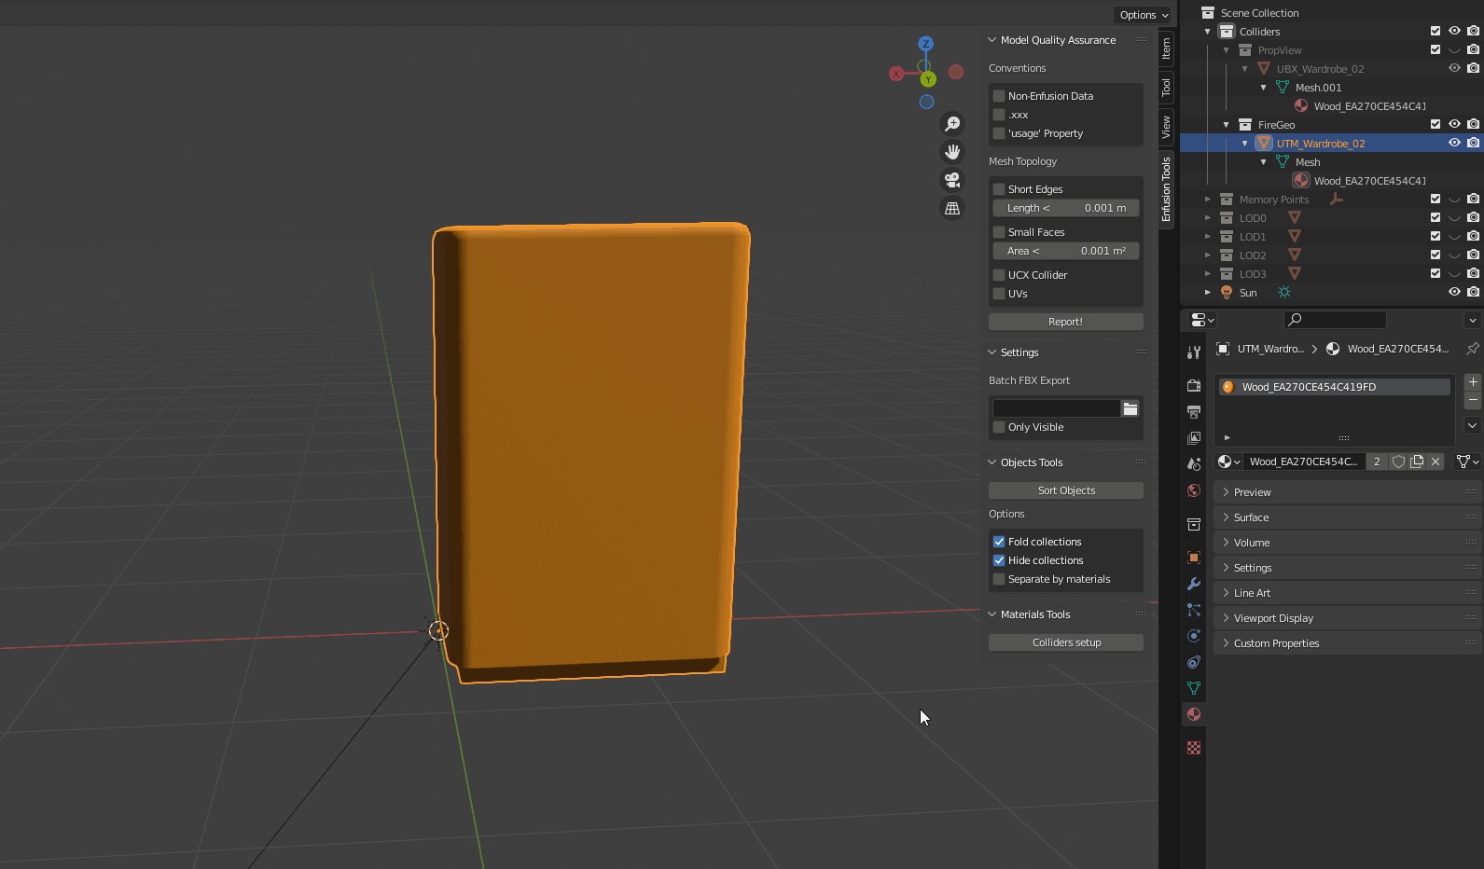Click the Length threshold value field
This screenshot has width=1484, height=869.
click(x=1066, y=208)
